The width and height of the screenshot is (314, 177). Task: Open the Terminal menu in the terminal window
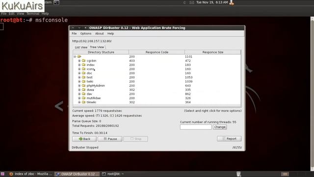pyautogui.click(x=33, y=14)
